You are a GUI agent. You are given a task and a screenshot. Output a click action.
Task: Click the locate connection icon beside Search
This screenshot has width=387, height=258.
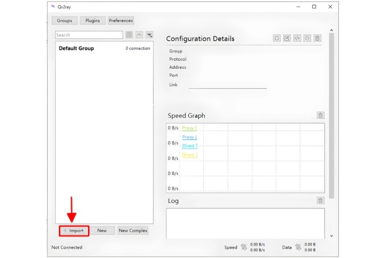point(129,35)
